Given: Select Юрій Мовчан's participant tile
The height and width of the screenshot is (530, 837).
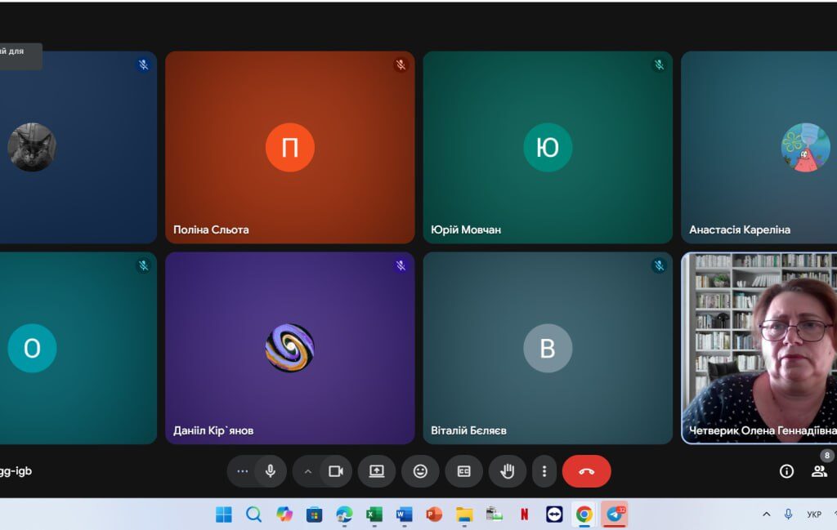Looking at the screenshot, I should [548, 147].
